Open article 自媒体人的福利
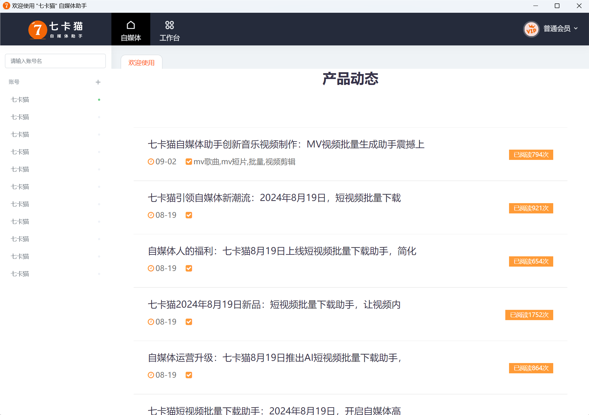 (x=282, y=251)
